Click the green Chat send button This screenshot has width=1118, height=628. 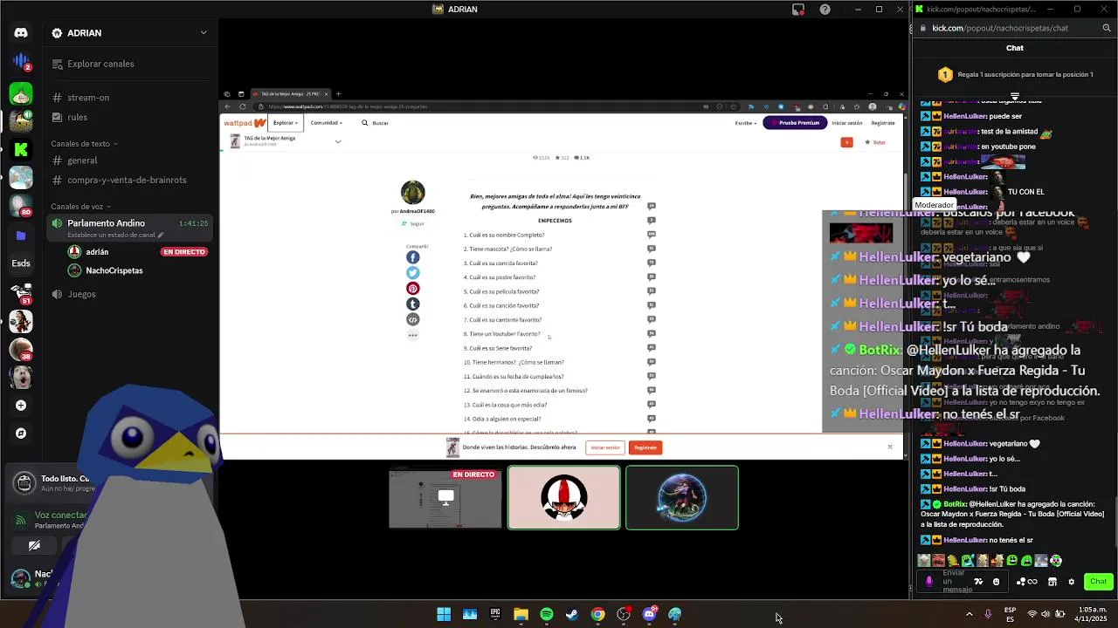point(1098,581)
